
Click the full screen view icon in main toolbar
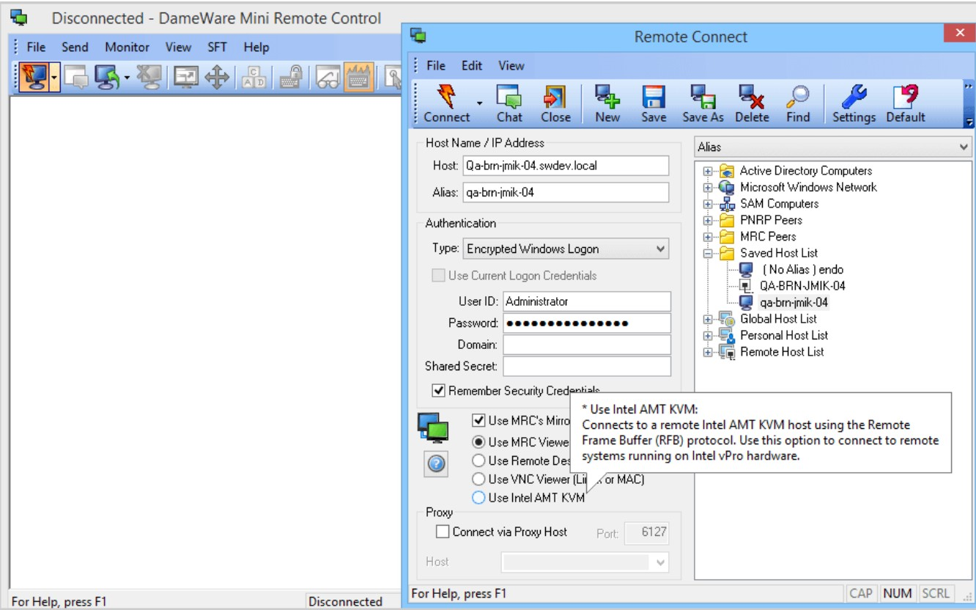186,76
